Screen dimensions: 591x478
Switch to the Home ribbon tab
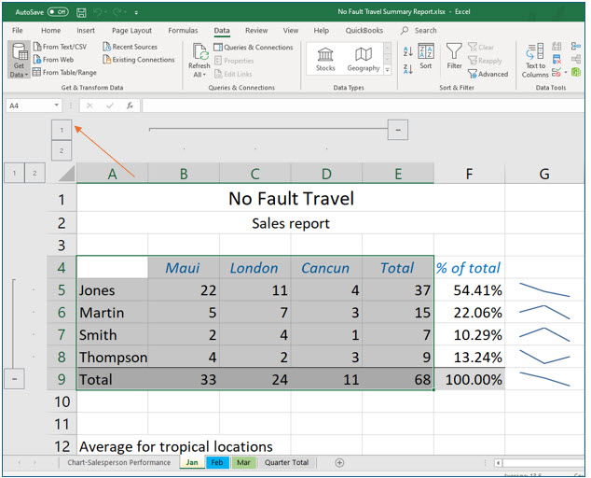pyautogui.click(x=51, y=30)
